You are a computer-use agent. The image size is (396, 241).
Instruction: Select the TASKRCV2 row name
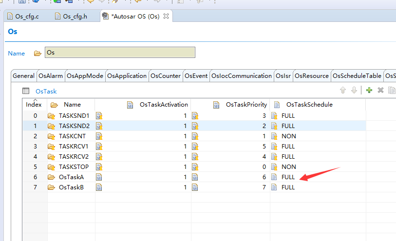pyautogui.click(x=74, y=157)
